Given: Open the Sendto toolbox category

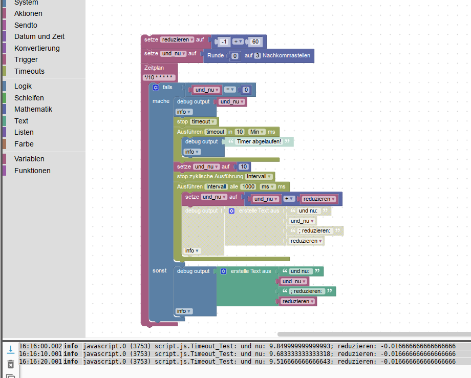Looking at the screenshot, I should click(26, 25).
